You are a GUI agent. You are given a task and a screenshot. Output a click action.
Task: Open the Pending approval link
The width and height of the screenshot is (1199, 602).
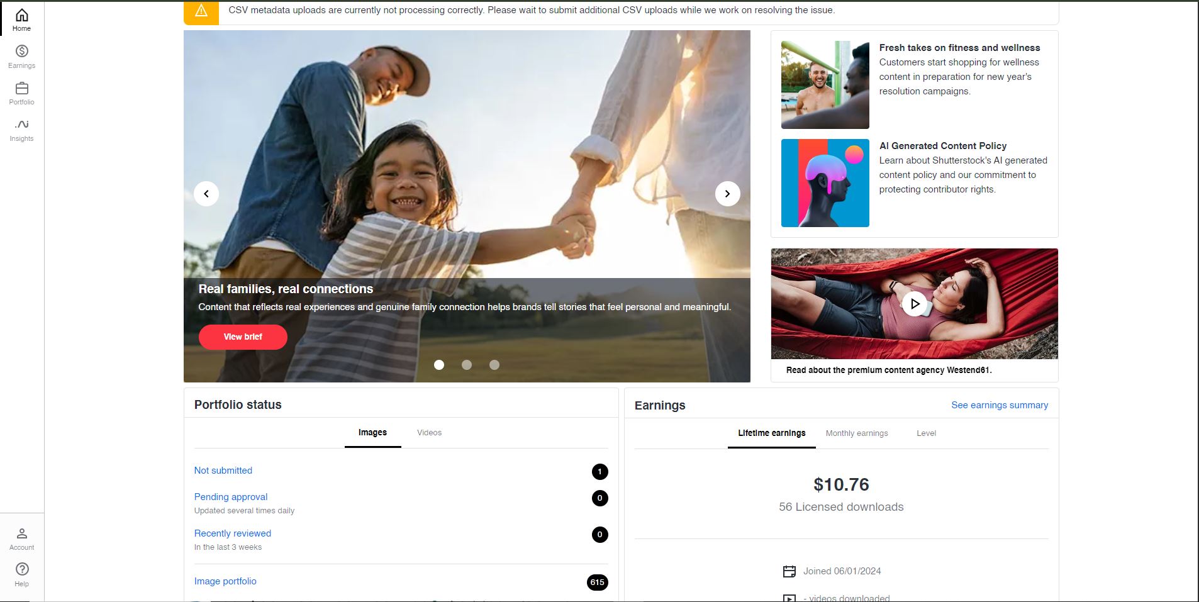(231, 497)
